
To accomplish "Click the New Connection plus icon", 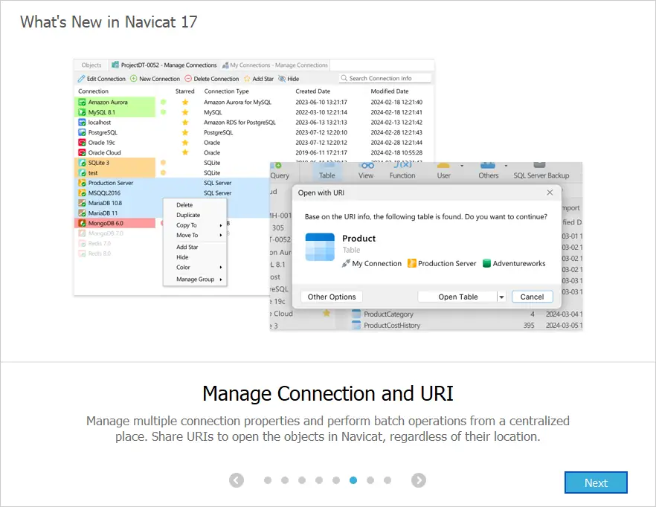I will coord(133,79).
